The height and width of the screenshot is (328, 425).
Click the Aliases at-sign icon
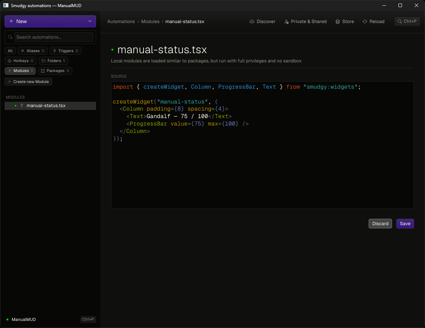pyautogui.click(x=23, y=51)
